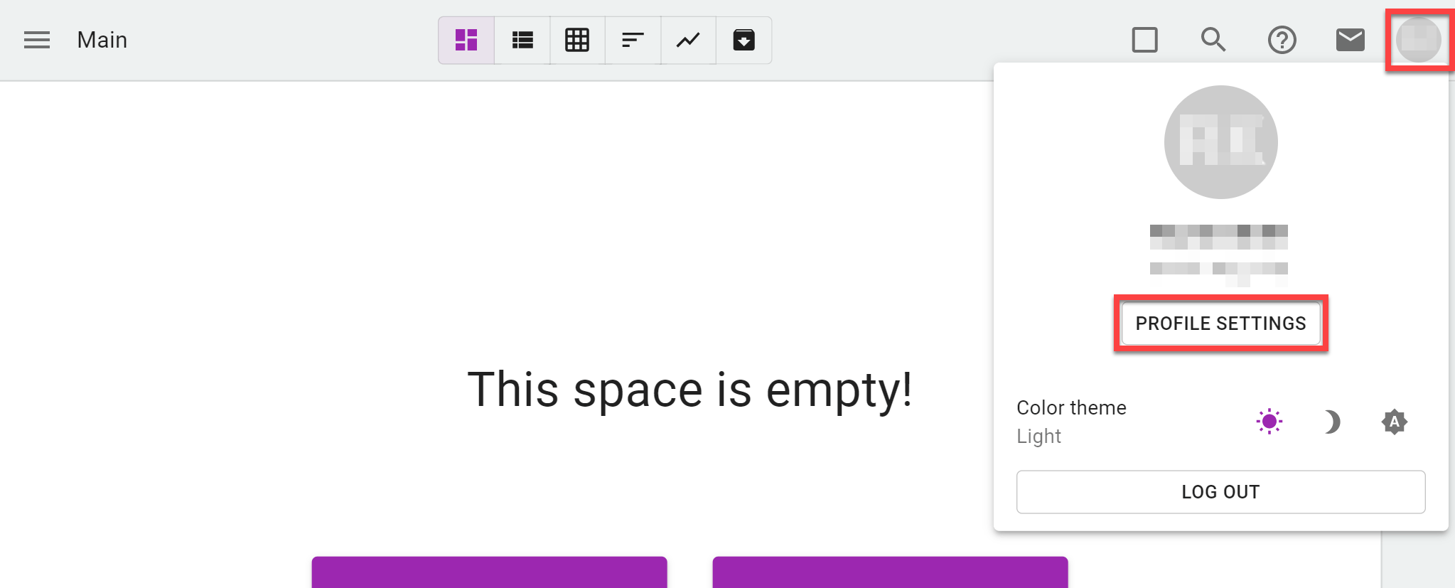Click the large profile avatar picture

click(1221, 142)
